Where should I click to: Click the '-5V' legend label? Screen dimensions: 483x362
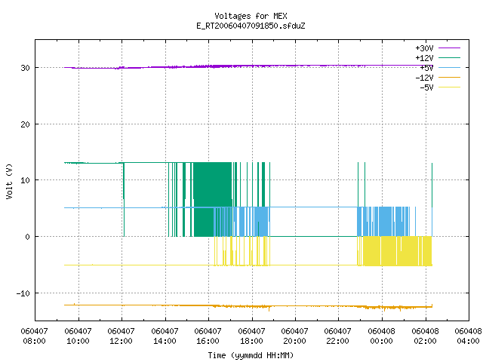(x=426, y=87)
